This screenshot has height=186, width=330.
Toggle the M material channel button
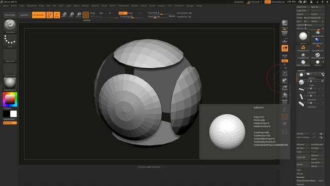click(110, 13)
